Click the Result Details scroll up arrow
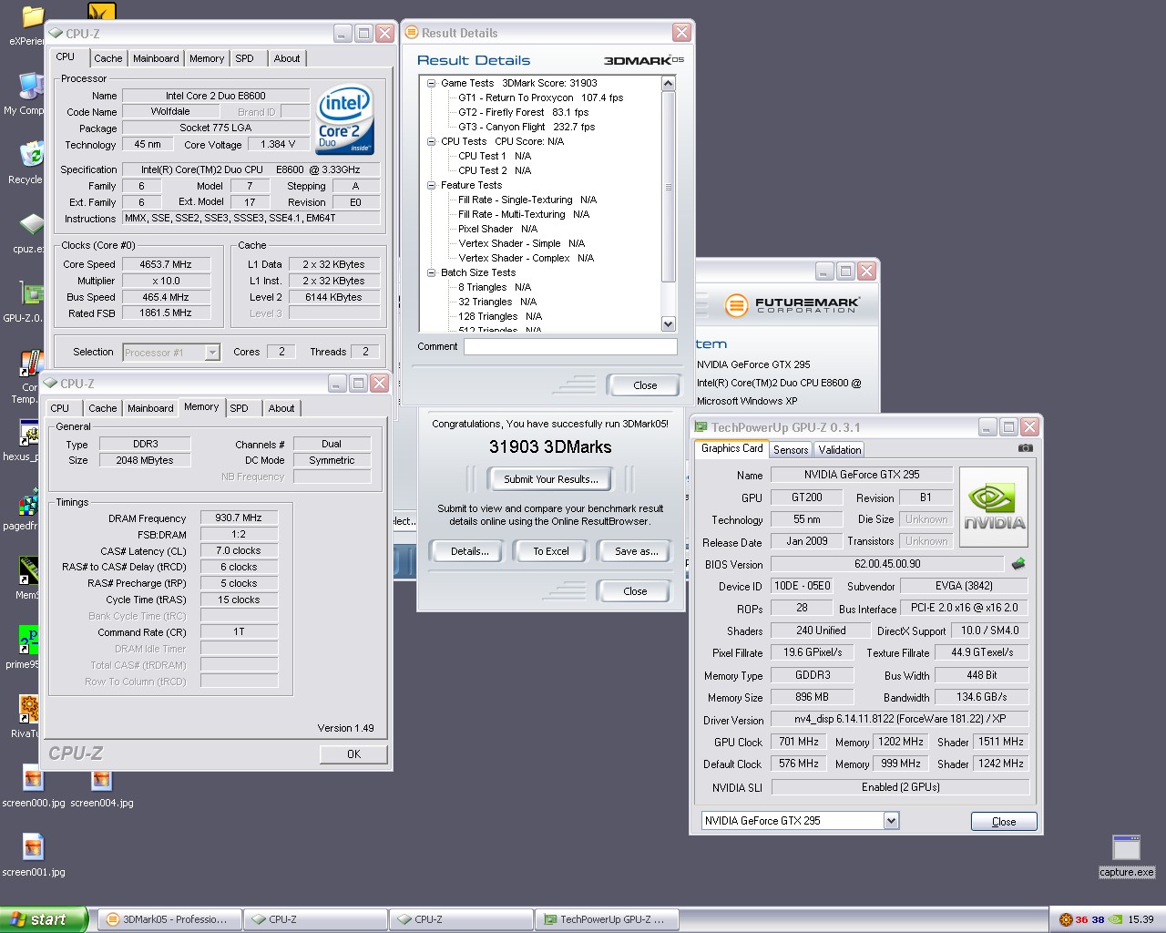Screen dimensions: 1166x933 [x=668, y=84]
